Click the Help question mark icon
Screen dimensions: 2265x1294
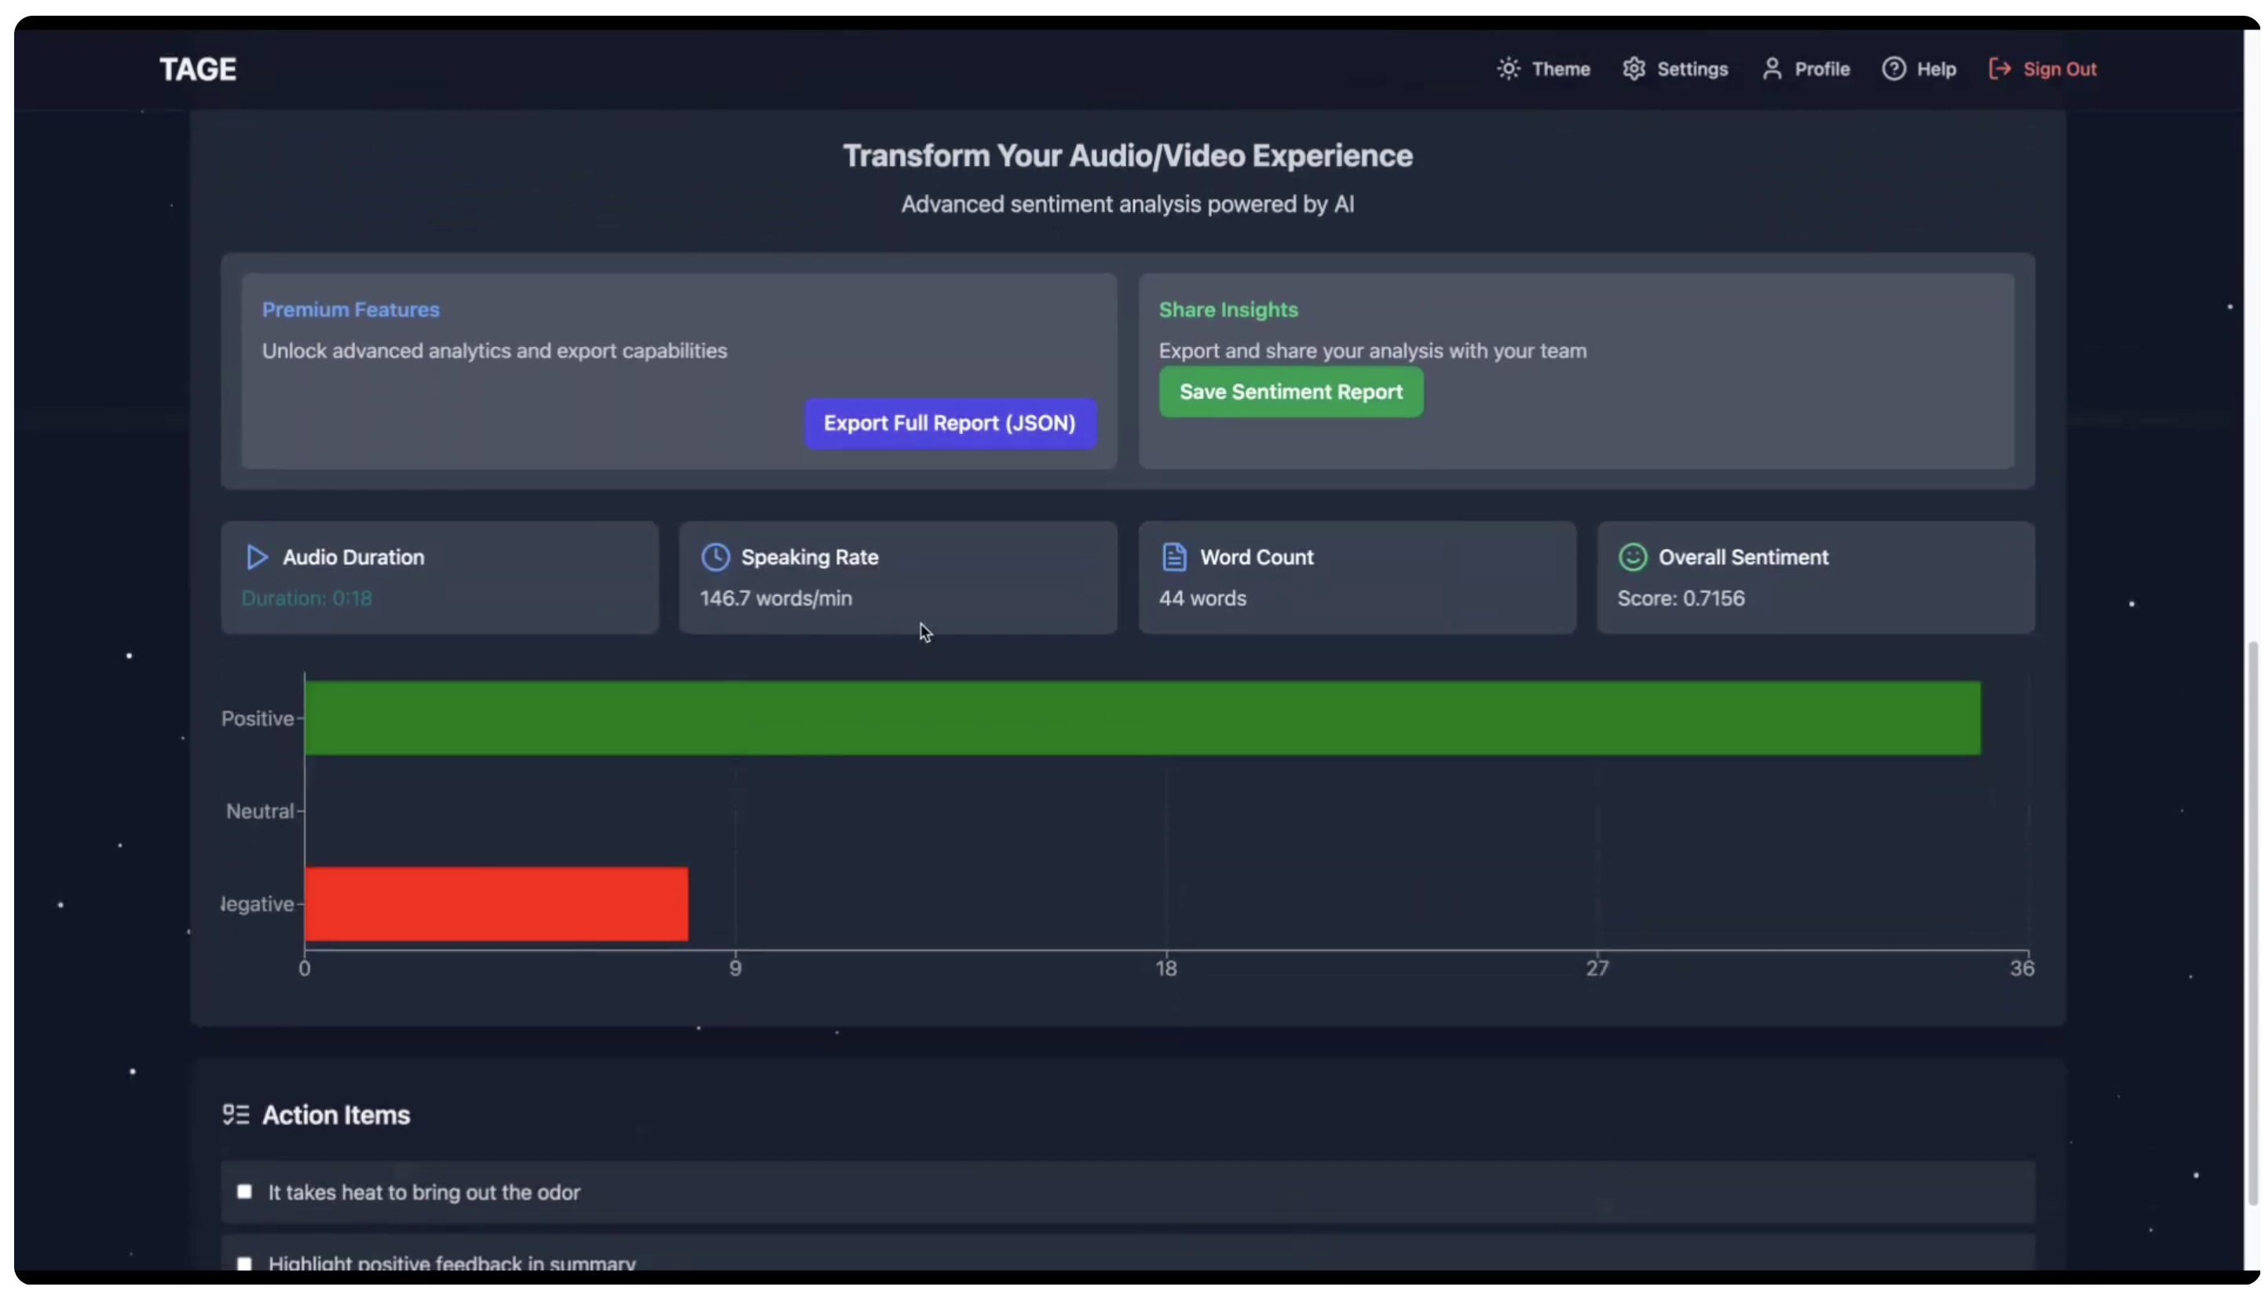point(1894,69)
